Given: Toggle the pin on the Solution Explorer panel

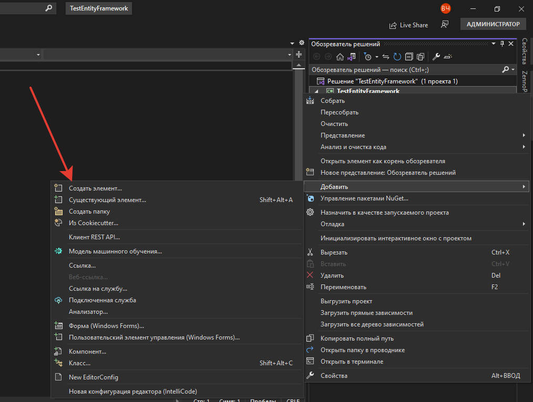Looking at the screenshot, I should click(x=502, y=44).
